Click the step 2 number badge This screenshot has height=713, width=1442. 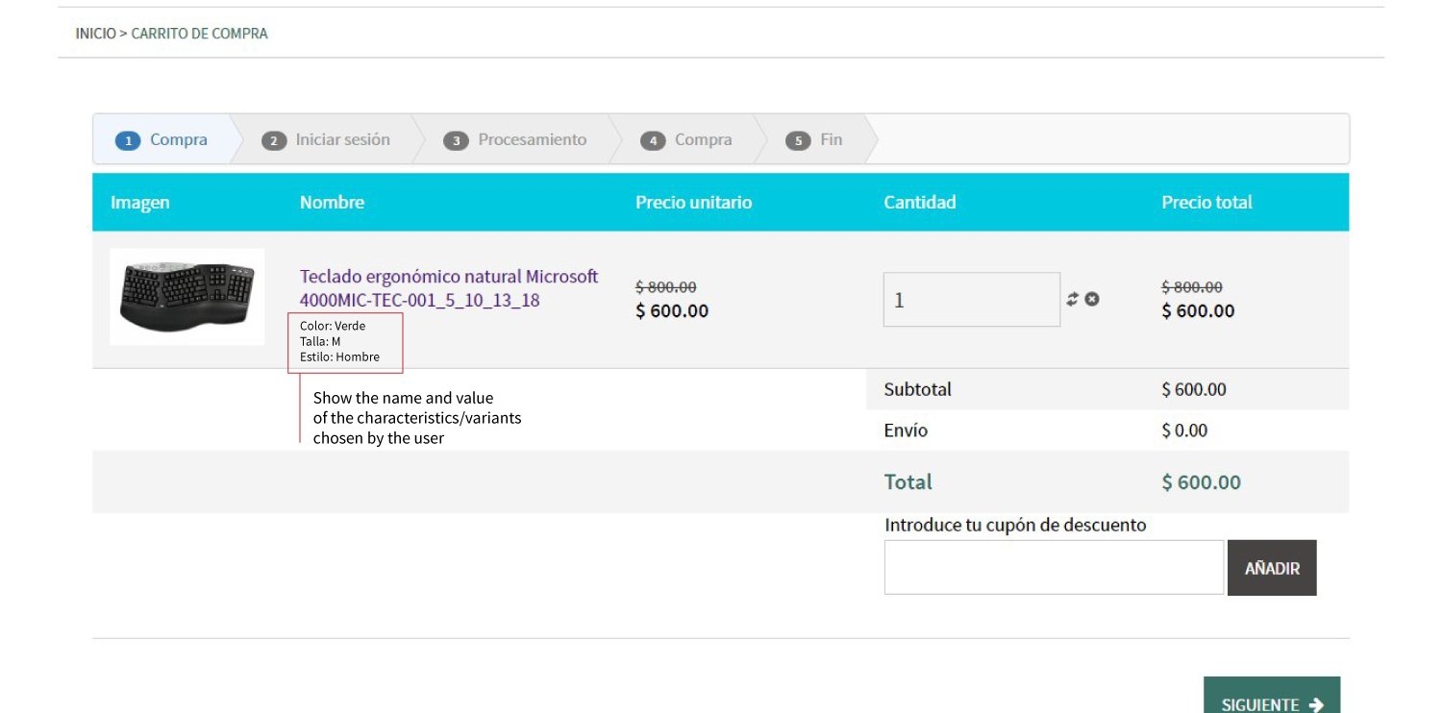pos(274,140)
